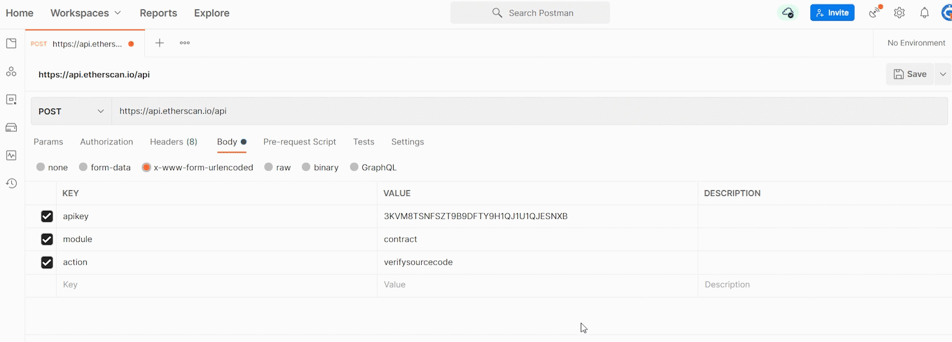Screen dimensions: 952x342
Task: Open Settings gear icon
Action: tap(899, 13)
